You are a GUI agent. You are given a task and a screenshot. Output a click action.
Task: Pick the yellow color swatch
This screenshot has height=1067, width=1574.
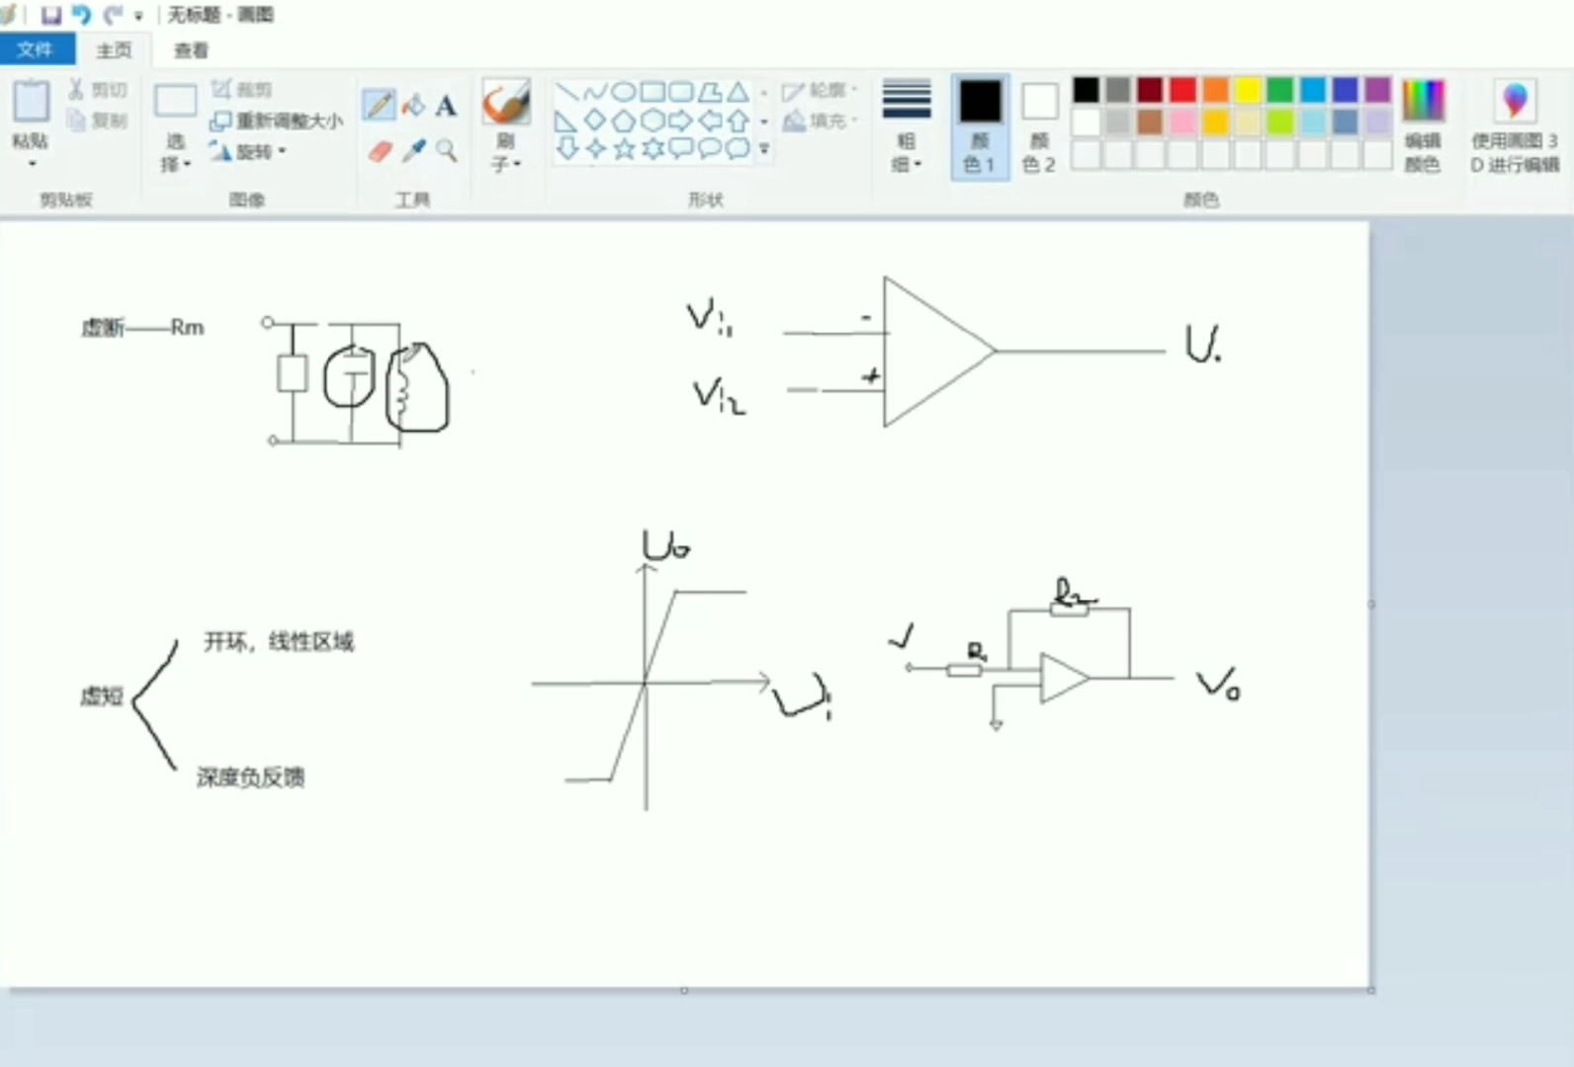[x=1248, y=90]
